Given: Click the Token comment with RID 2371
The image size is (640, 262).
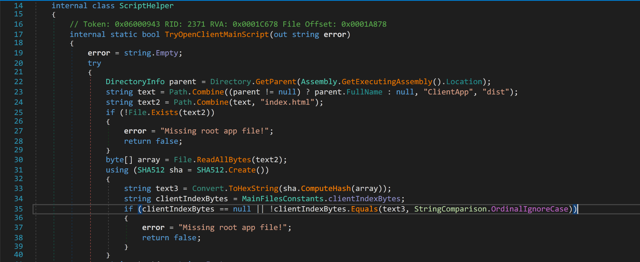Looking at the screenshot, I should [x=228, y=24].
